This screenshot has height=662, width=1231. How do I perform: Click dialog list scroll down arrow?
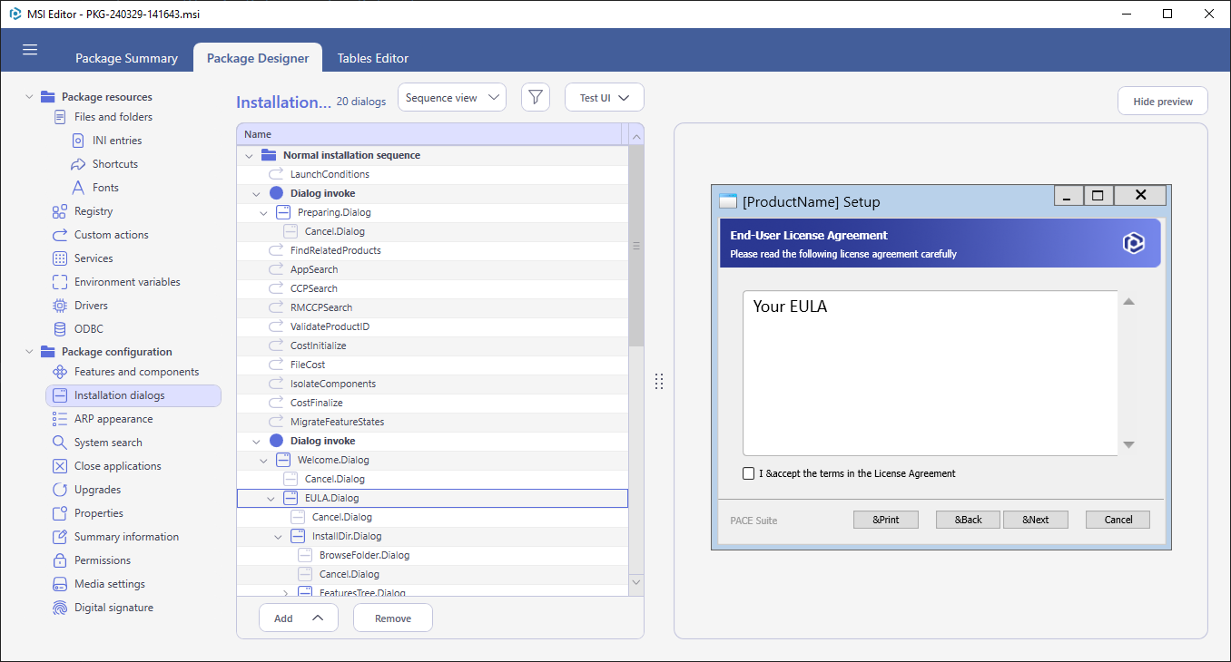636,581
